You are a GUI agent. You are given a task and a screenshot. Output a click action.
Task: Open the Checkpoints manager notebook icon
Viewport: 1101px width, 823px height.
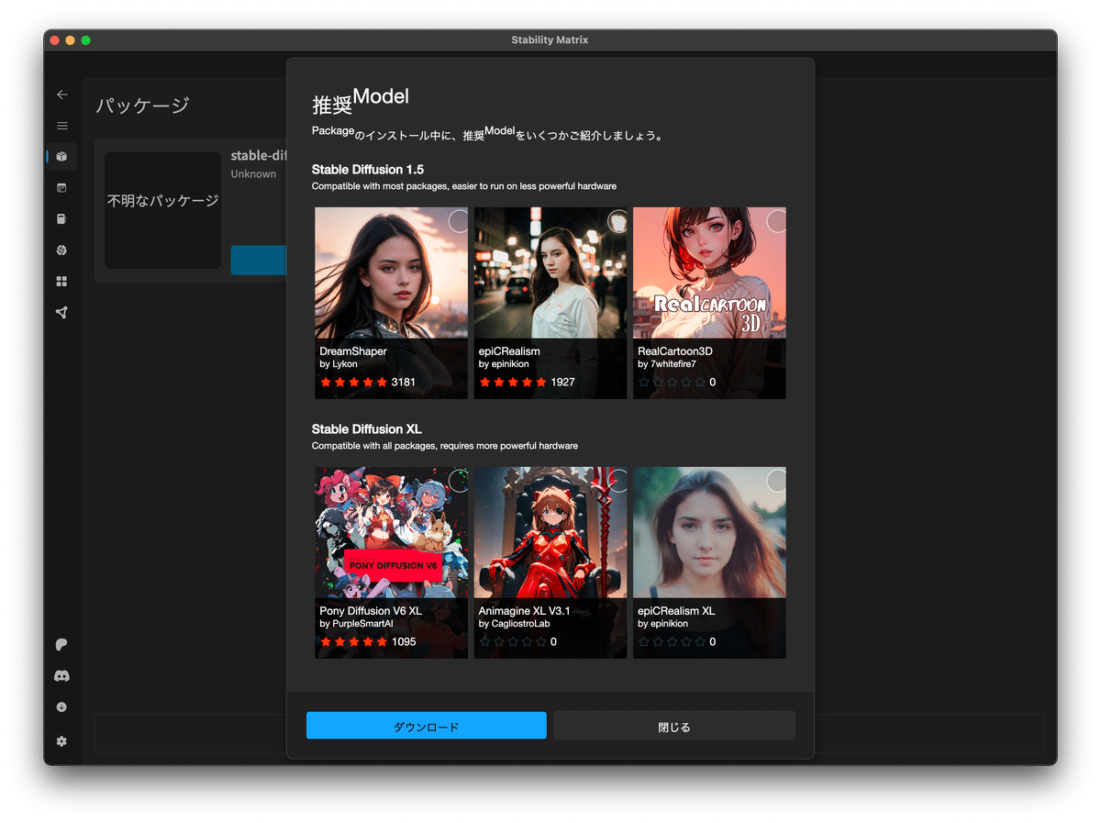click(61, 219)
